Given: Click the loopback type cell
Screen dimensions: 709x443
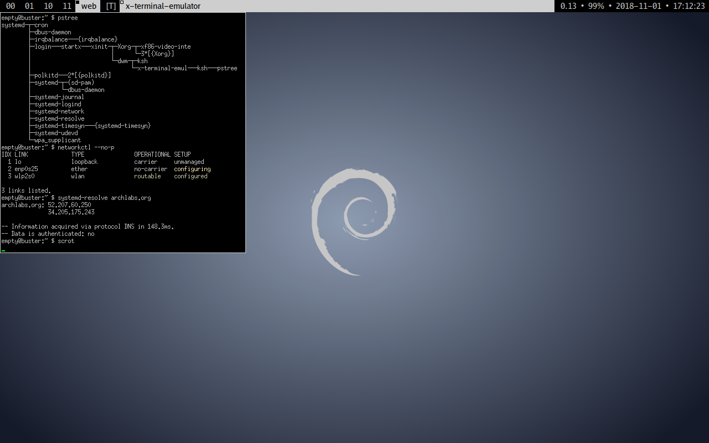Looking at the screenshot, I should [x=84, y=162].
